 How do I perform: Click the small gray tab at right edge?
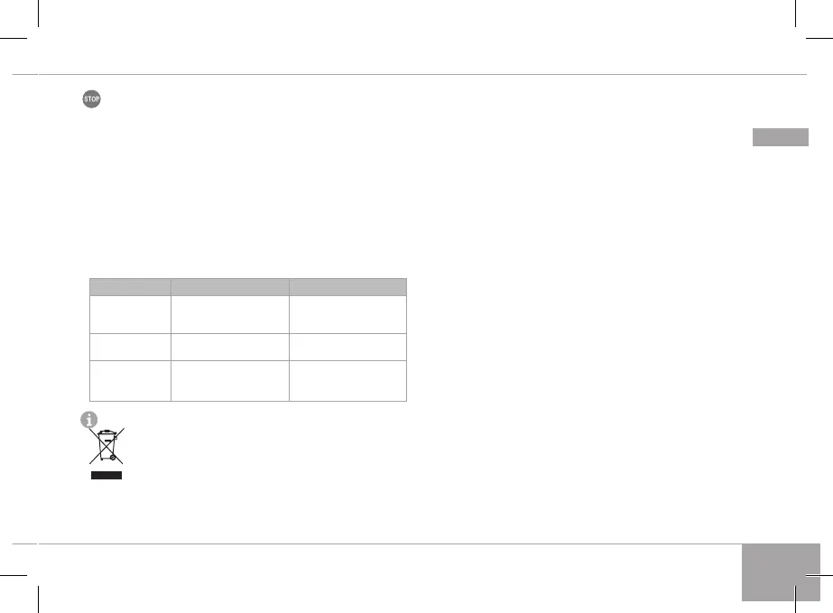(781, 137)
